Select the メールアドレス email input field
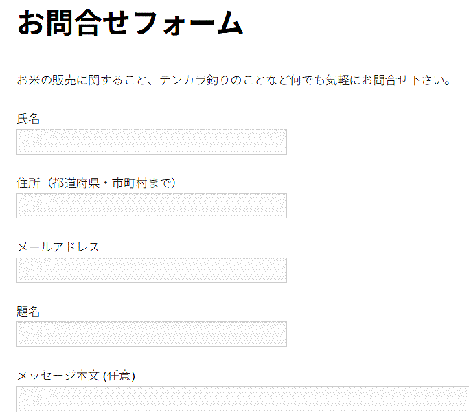This screenshot has width=469, height=412. pyautogui.click(x=151, y=270)
